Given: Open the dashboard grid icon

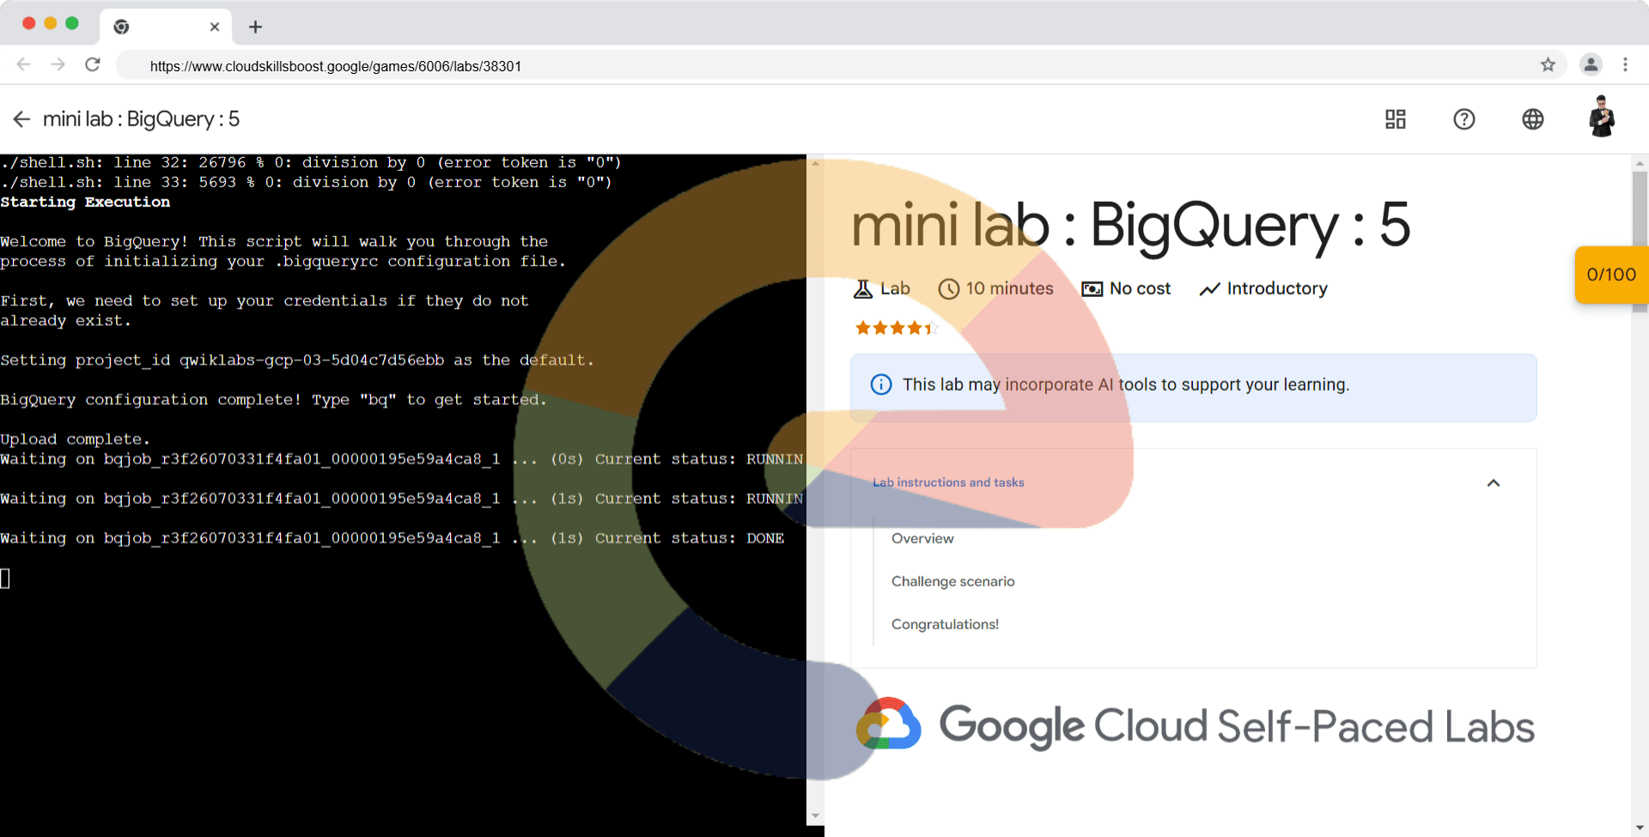Looking at the screenshot, I should 1396,119.
